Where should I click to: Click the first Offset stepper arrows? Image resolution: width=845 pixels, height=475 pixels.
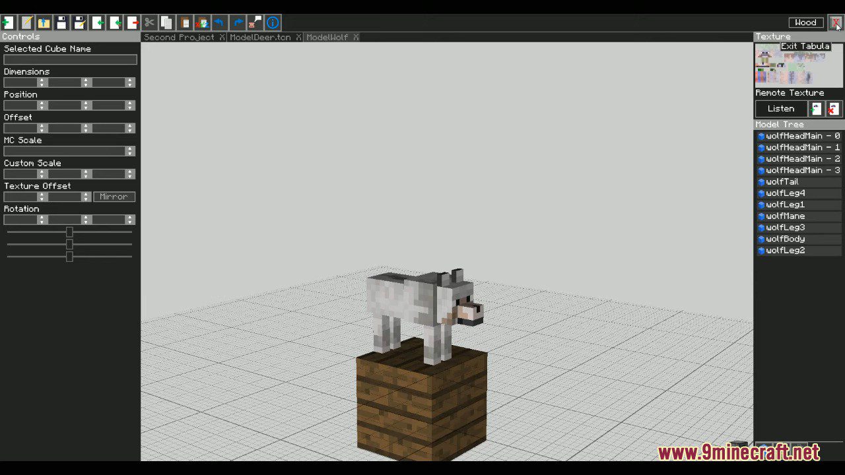click(42, 128)
